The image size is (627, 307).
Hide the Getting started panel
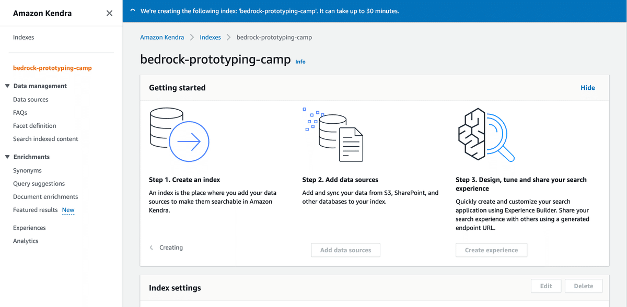tap(587, 88)
